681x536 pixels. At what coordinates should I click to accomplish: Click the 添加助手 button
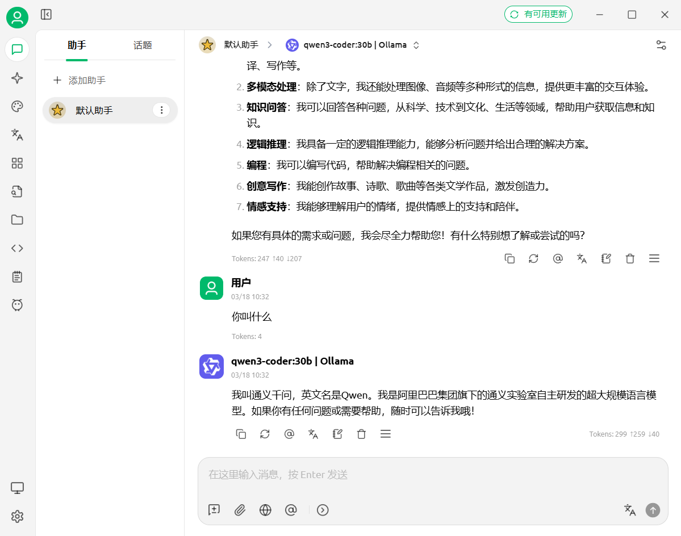pyautogui.click(x=80, y=81)
